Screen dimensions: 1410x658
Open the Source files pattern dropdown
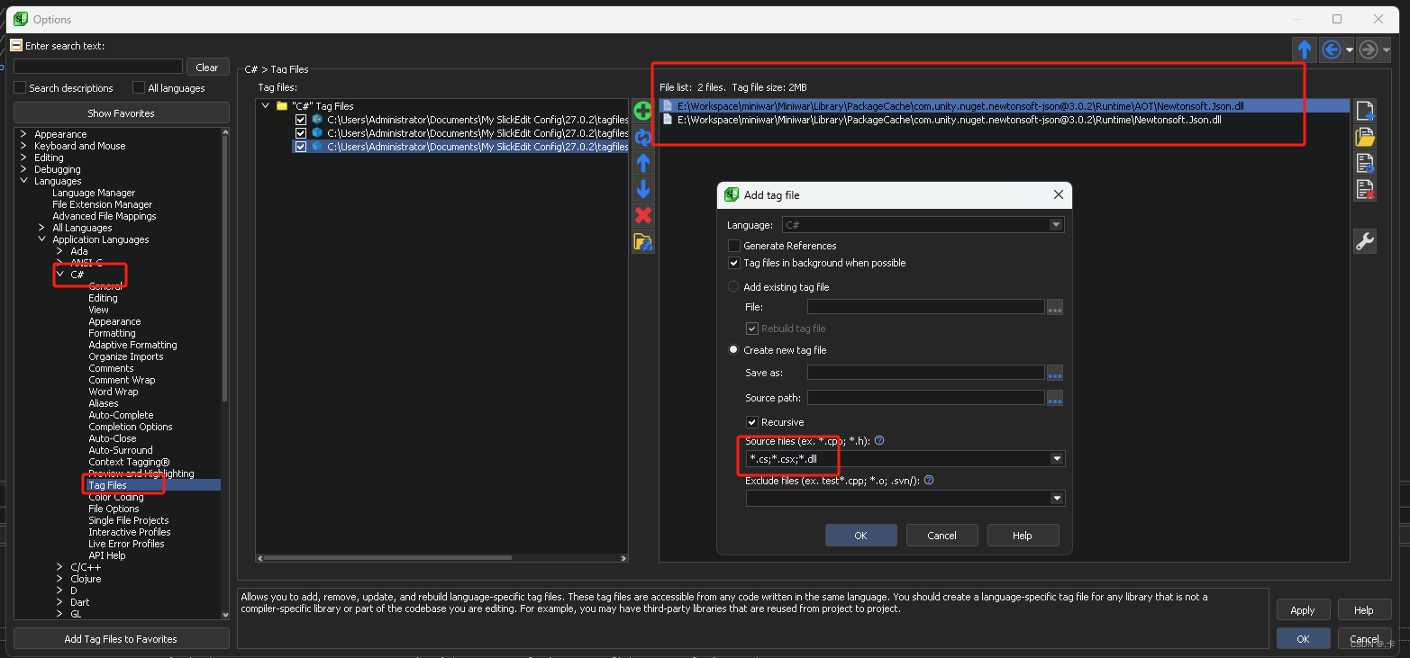[x=1057, y=459]
